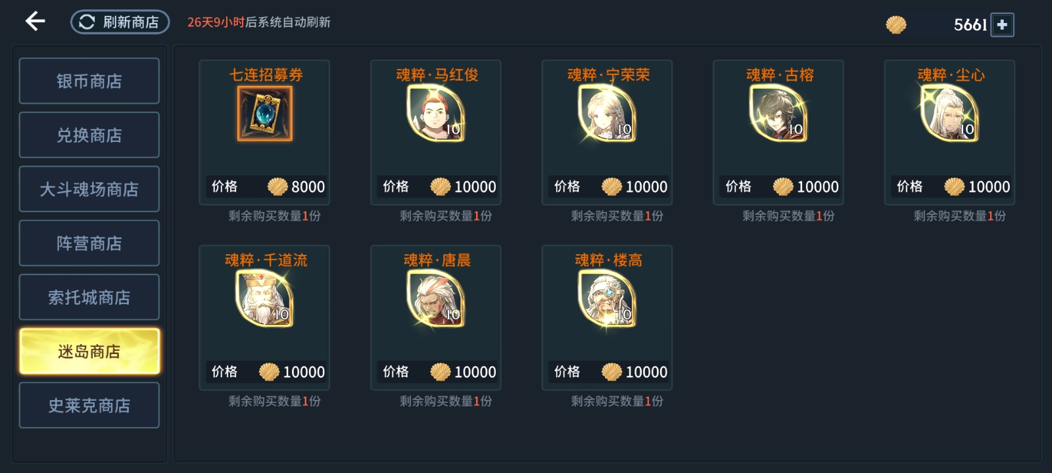Select the 古榕 soul essence portrait
1052x473 pixels.
778,114
